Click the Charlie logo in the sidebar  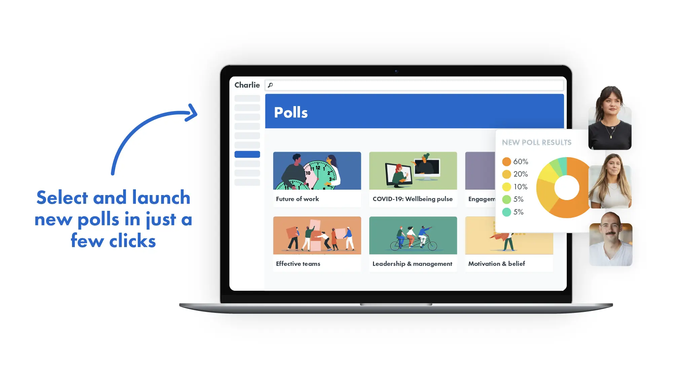pos(247,85)
